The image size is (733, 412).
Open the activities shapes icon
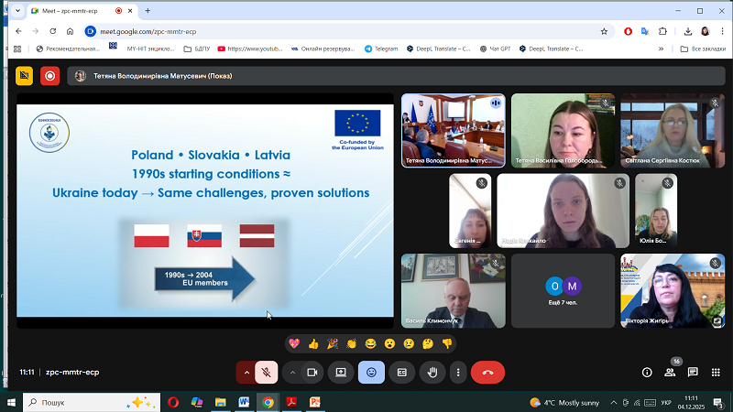(x=715, y=373)
